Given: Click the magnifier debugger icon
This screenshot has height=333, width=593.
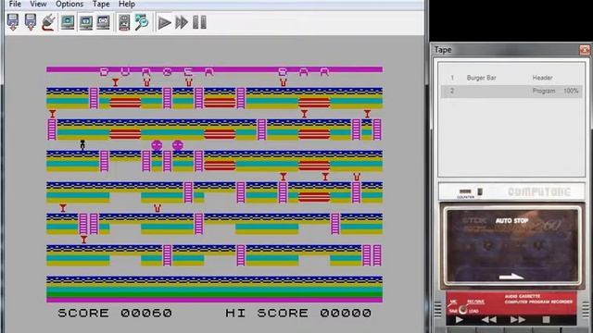Looking at the screenshot, I should click(x=142, y=22).
